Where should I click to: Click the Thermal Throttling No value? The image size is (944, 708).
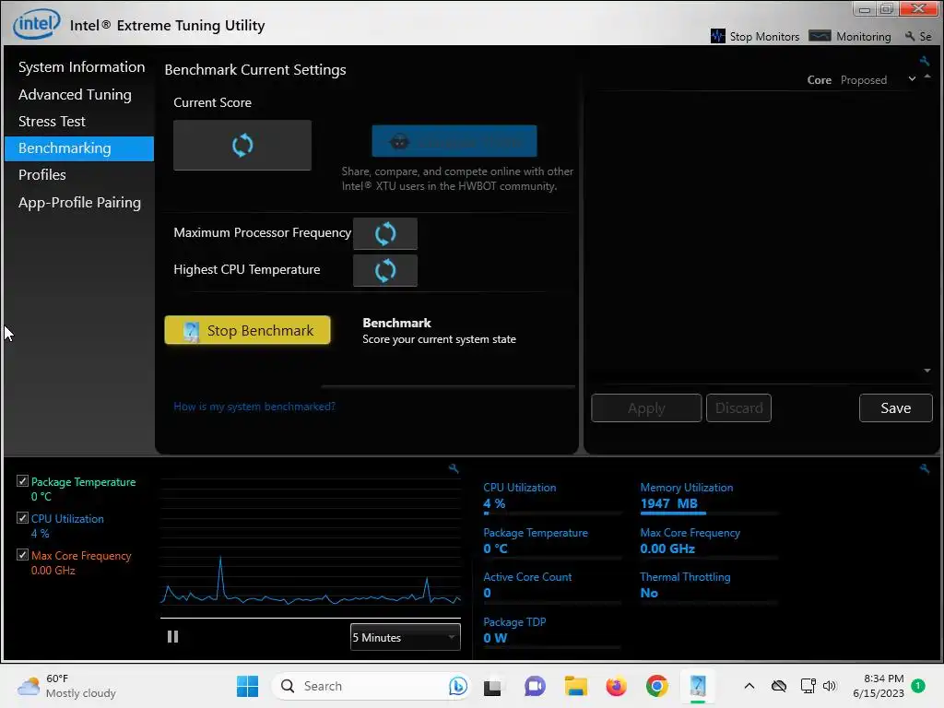click(x=649, y=593)
